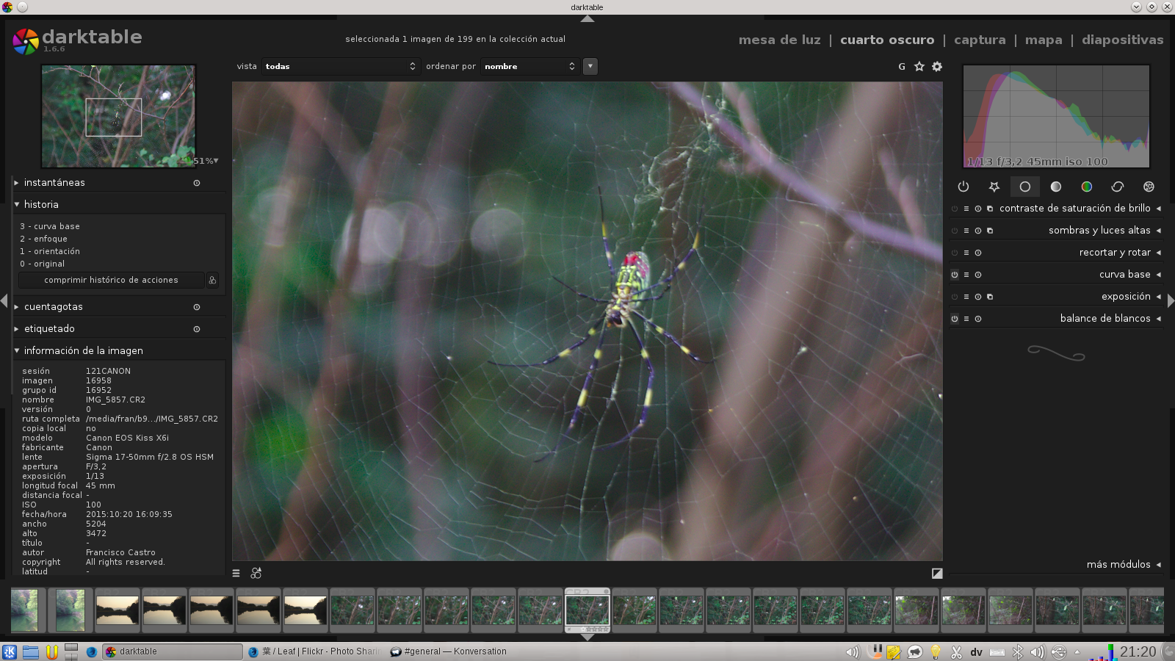Expand the instantáneas panel
This screenshot has width=1175, height=661.
pyautogui.click(x=16, y=183)
